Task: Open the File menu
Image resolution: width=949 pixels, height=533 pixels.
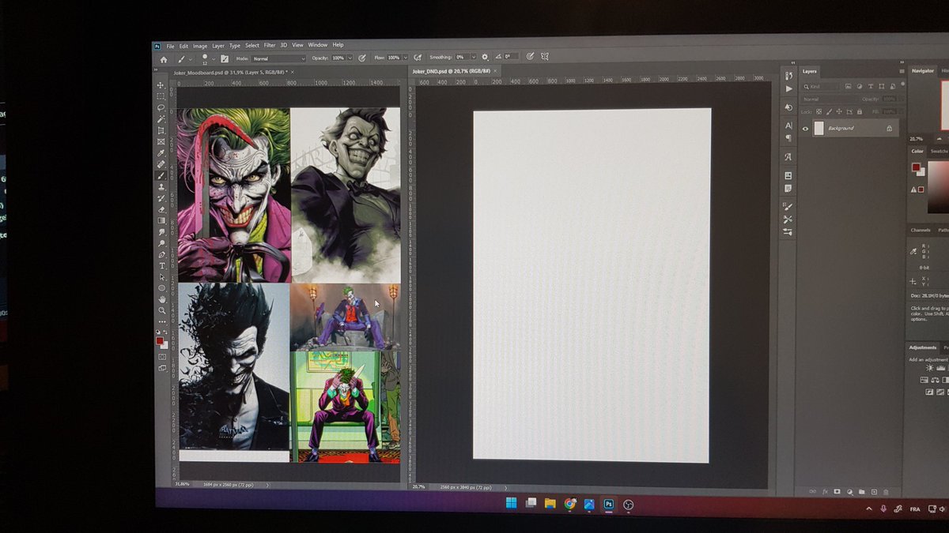Action: coord(170,46)
